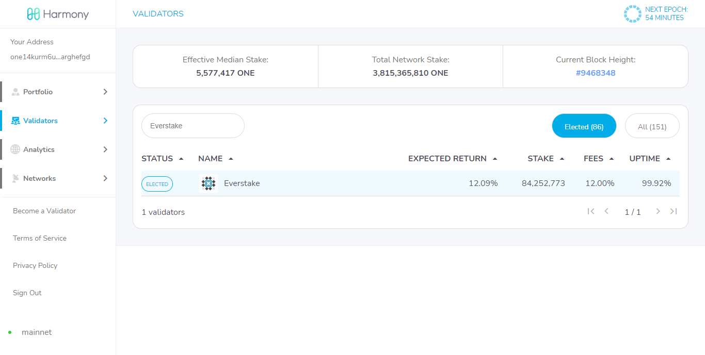Open block height #9468348 link

[x=596, y=73]
